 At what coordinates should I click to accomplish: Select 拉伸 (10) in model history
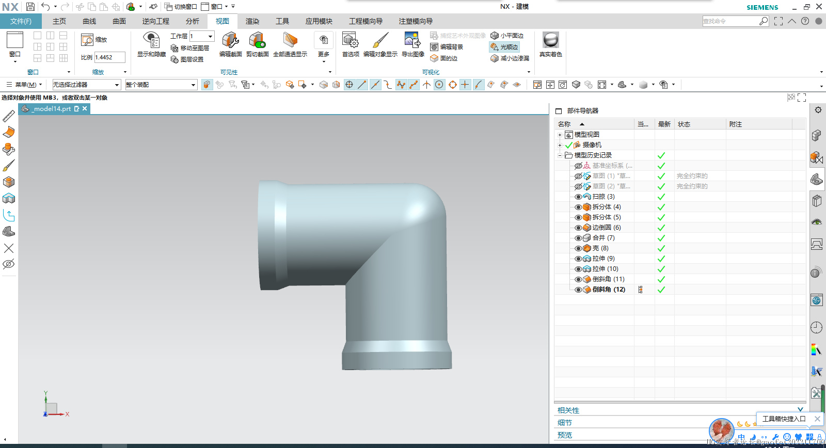pos(605,269)
